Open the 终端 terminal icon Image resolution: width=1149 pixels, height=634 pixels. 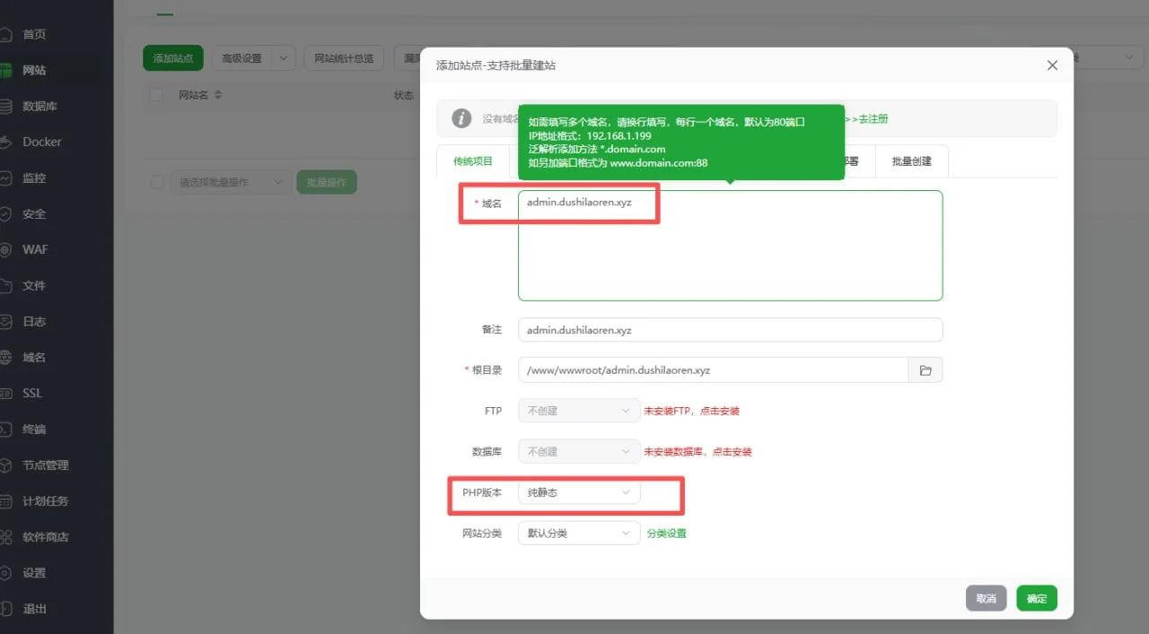pyautogui.click(x=5, y=429)
